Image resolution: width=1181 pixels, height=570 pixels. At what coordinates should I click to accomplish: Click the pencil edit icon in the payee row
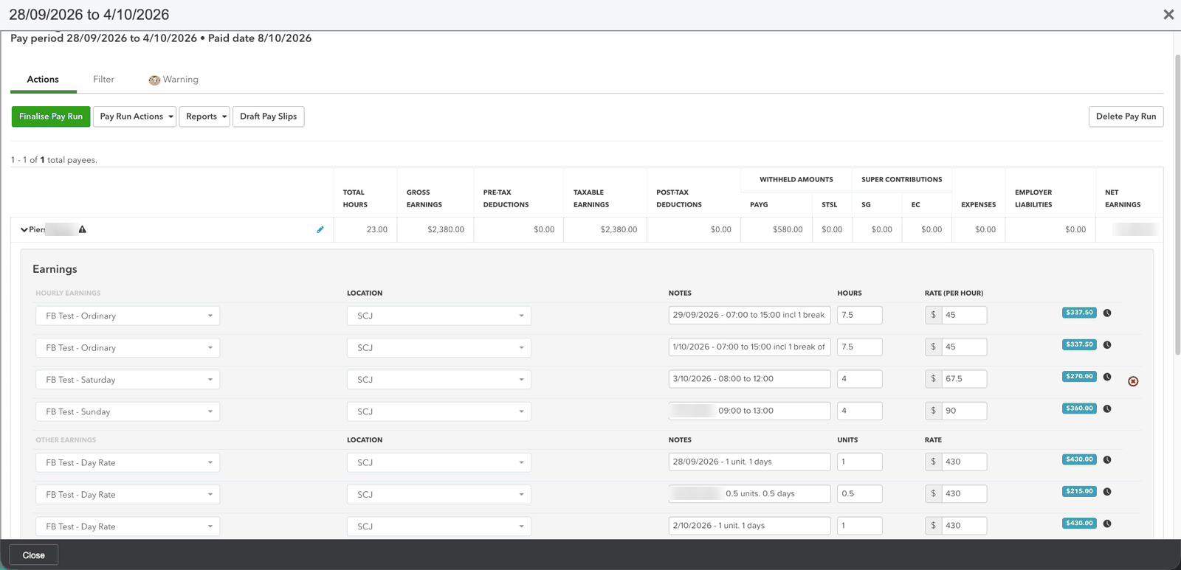coord(320,229)
